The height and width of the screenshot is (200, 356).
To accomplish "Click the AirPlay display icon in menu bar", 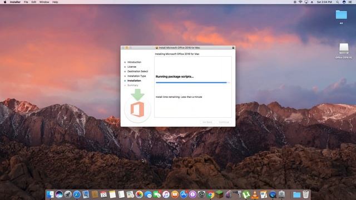I will (306, 2).
